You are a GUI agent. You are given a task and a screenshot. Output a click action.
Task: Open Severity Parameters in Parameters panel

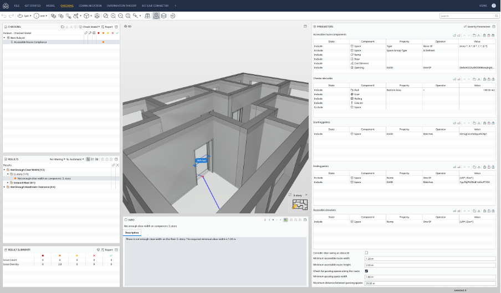[476, 27]
